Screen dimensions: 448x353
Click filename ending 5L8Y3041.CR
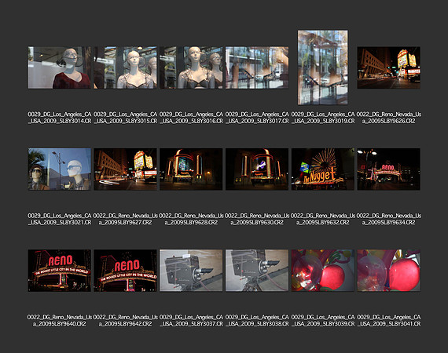(388, 321)
